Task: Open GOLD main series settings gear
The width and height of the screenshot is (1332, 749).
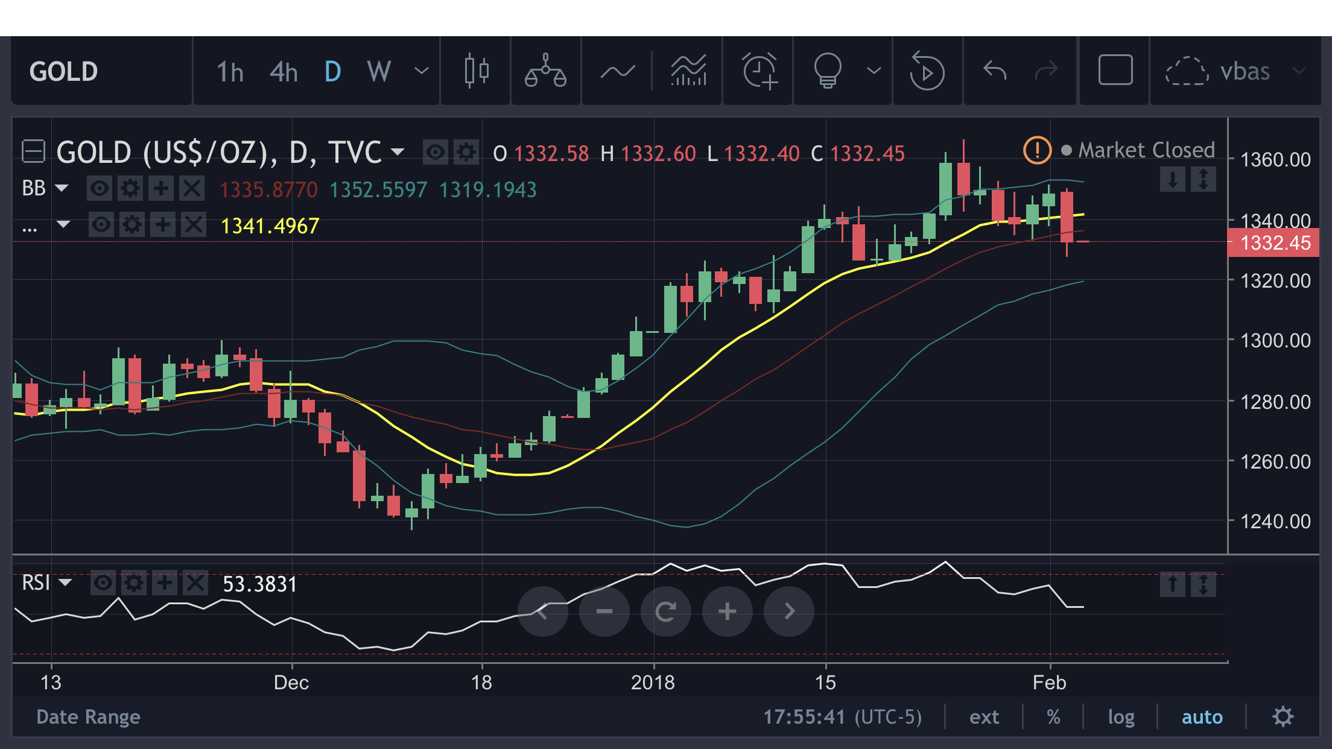Action: pyautogui.click(x=466, y=152)
